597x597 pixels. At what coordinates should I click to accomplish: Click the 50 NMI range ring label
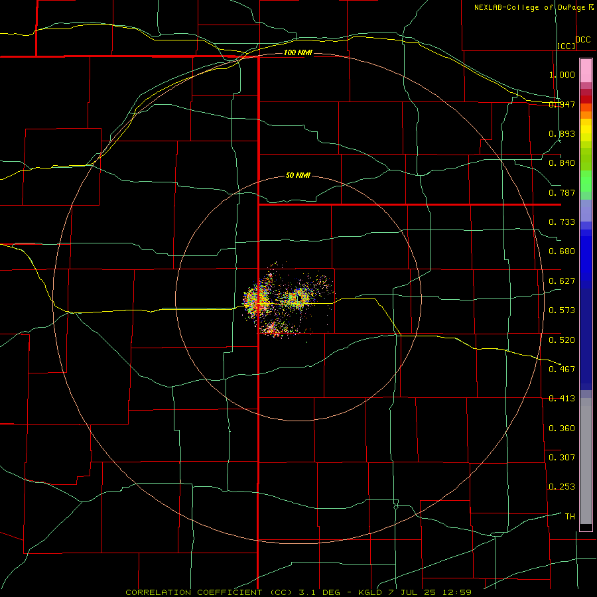pyautogui.click(x=298, y=176)
